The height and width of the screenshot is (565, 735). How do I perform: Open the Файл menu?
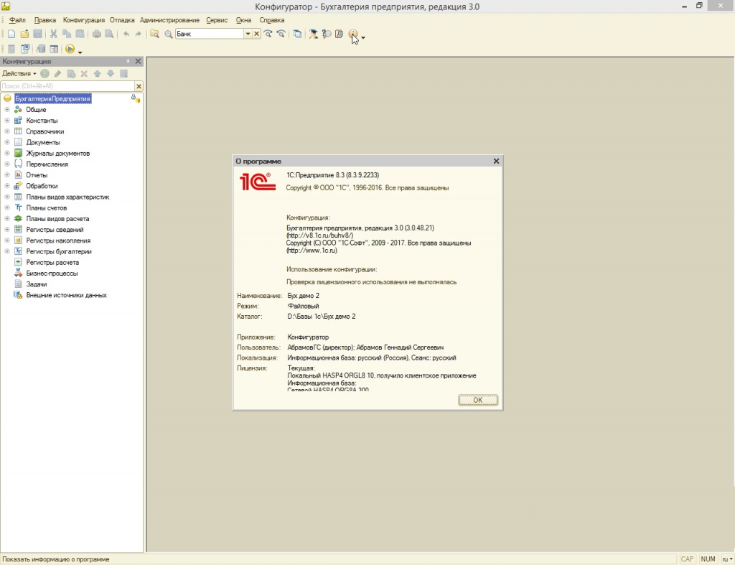click(x=17, y=20)
